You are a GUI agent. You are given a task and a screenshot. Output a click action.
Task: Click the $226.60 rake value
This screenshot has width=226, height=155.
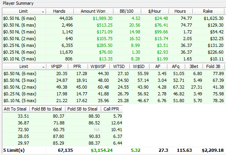216,52
